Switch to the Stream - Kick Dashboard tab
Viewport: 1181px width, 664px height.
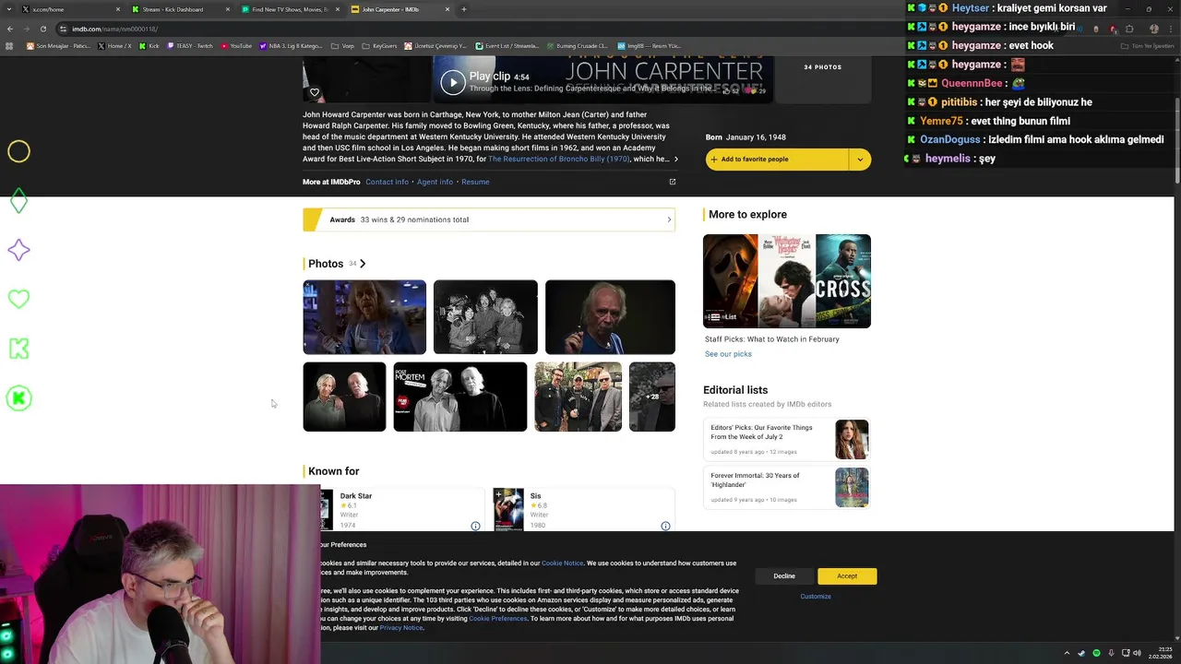pyautogui.click(x=181, y=9)
